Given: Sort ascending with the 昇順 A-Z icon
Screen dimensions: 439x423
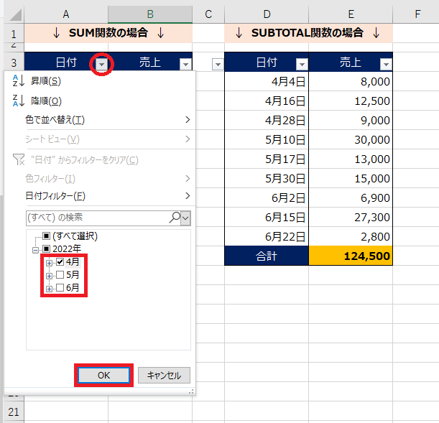Looking at the screenshot, I should (x=19, y=81).
